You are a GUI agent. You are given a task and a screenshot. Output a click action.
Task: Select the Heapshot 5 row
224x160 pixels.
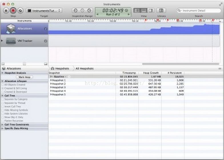tap(136, 94)
